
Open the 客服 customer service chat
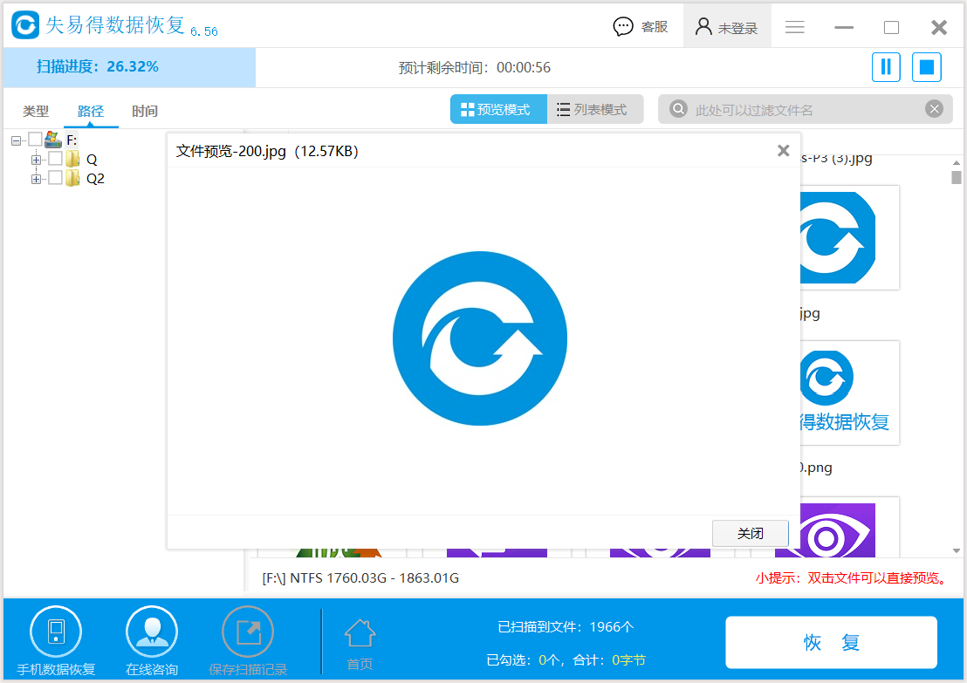point(640,26)
